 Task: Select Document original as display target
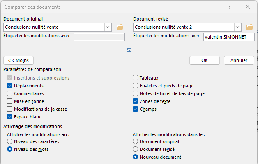[136, 141]
